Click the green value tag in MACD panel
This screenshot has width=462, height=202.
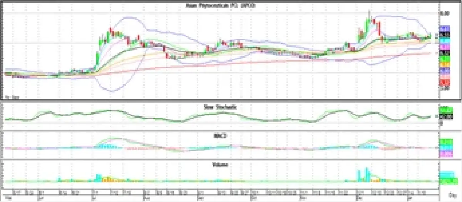446,142
